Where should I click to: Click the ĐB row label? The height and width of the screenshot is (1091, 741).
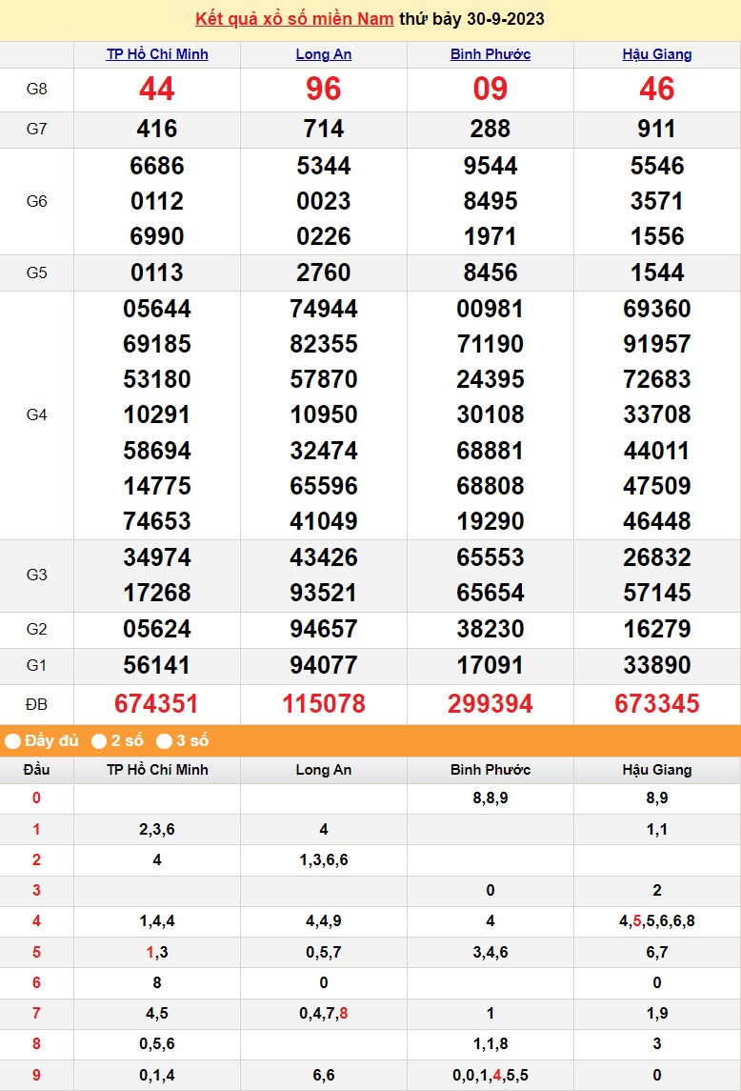(x=36, y=704)
